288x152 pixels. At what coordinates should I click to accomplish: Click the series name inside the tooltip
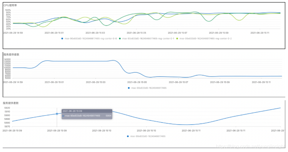pyautogui.click(x=83, y=116)
